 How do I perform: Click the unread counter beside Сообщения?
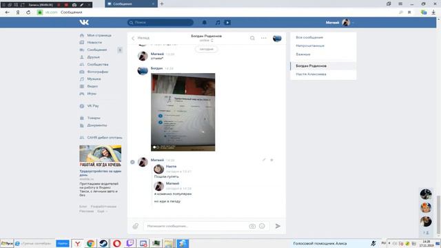(x=120, y=50)
